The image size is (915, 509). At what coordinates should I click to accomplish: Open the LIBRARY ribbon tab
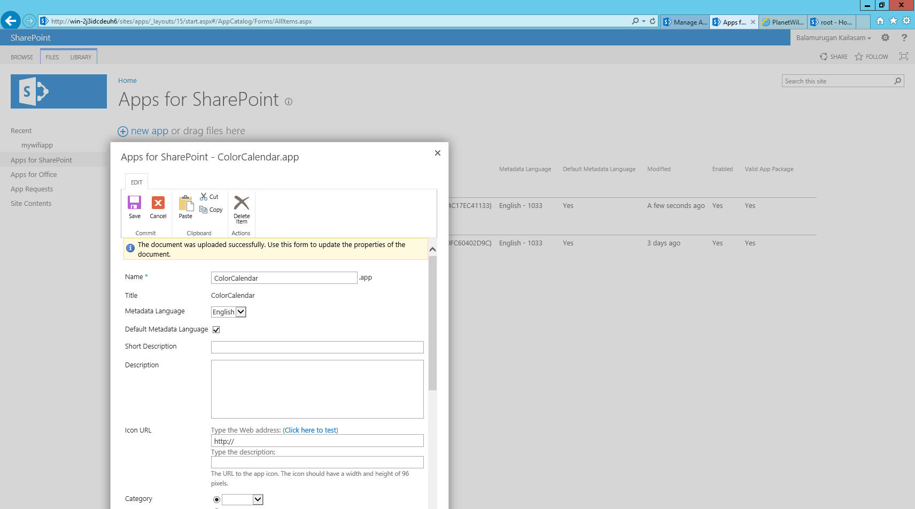(81, 57)
